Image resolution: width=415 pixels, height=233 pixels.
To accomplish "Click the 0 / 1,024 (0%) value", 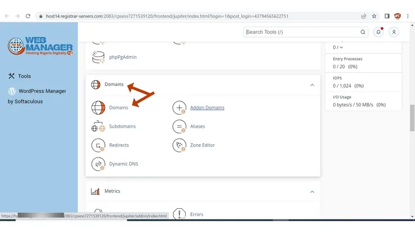I will [x=348, y=86].
